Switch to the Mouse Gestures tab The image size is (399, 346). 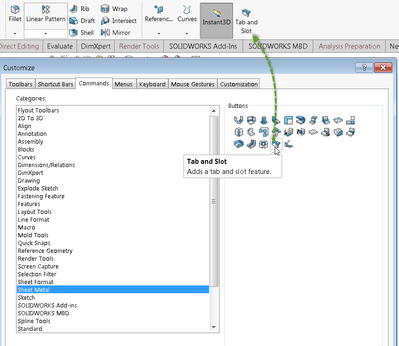[193, 84]
